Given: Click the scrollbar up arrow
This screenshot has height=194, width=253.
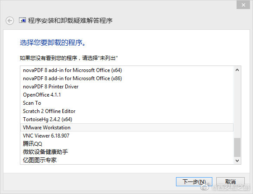Looking at the screenshot, I should (237, 70).
